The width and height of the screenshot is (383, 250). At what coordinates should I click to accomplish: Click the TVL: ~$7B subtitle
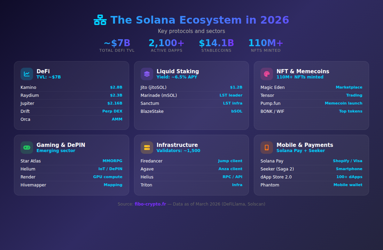click(x=49, y=77)
